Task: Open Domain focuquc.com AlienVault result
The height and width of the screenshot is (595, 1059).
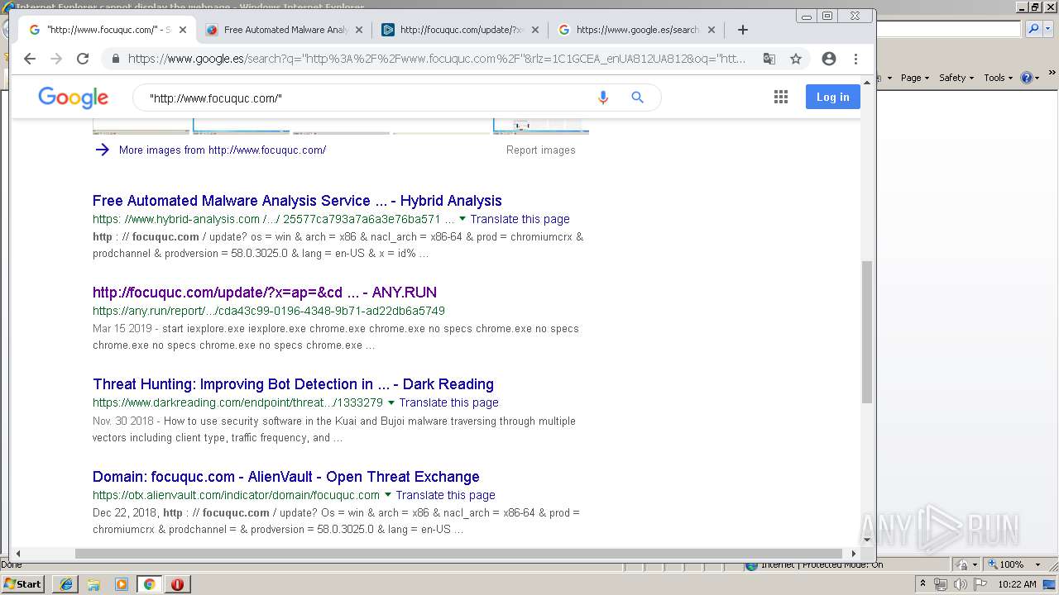Action: point(286,477)
